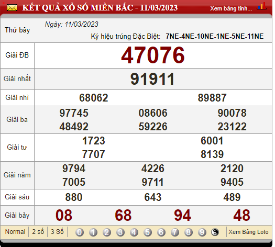Viewport: 275px width, 247px height.
Task: Click first prize number 91911
Action: 152,79
